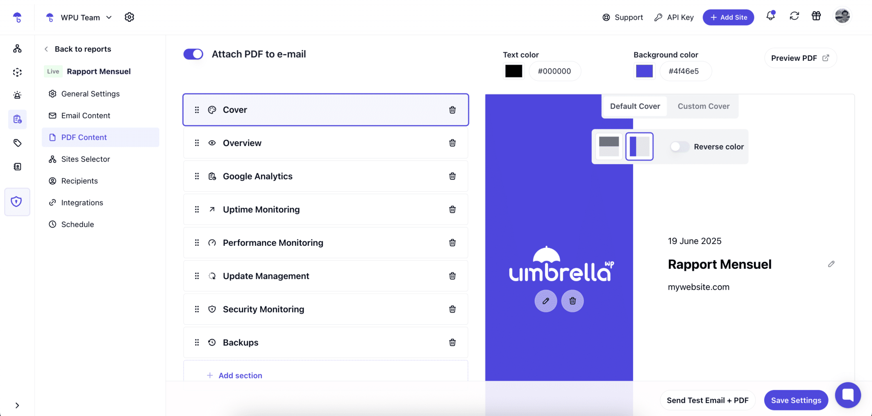Toggle Live status of Rapport Mensuel
The image size is (872, 416).
point(52,71)
